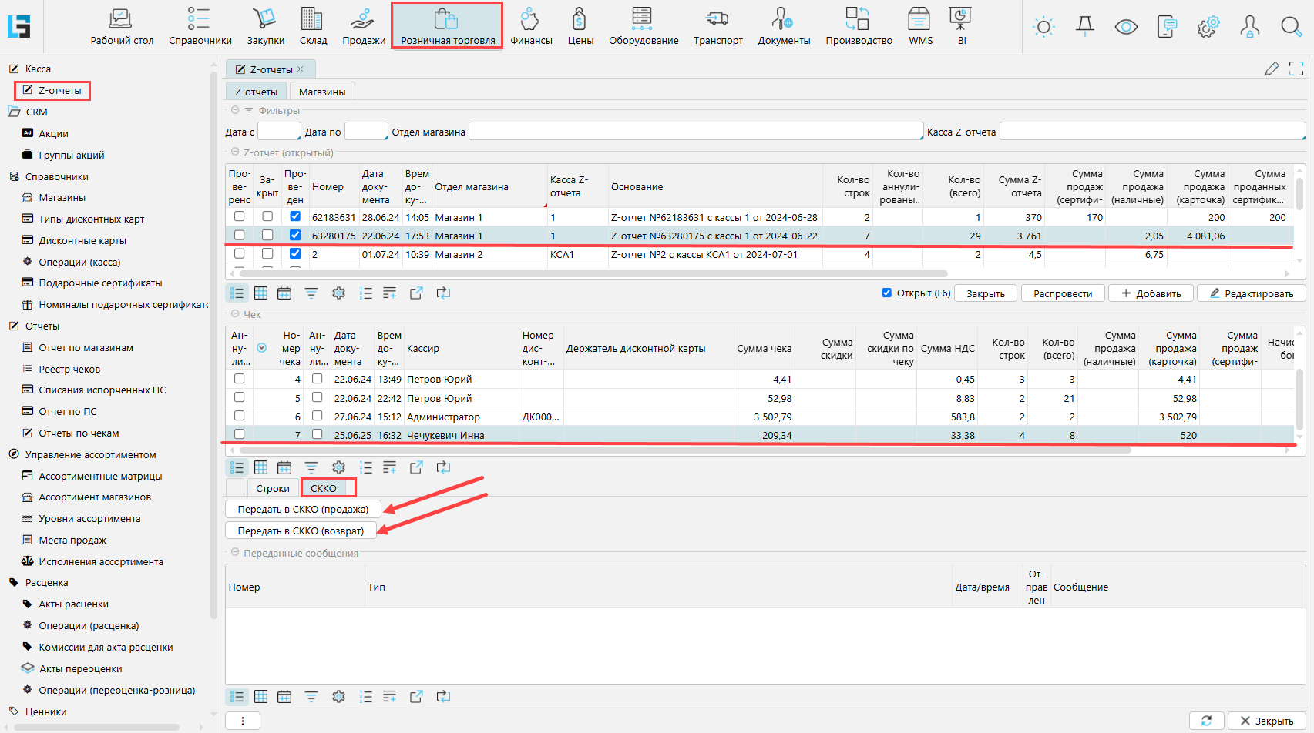Collapse the 'Чек' section
This screenshot has width=1314, height=733.
tap(235, 314)
